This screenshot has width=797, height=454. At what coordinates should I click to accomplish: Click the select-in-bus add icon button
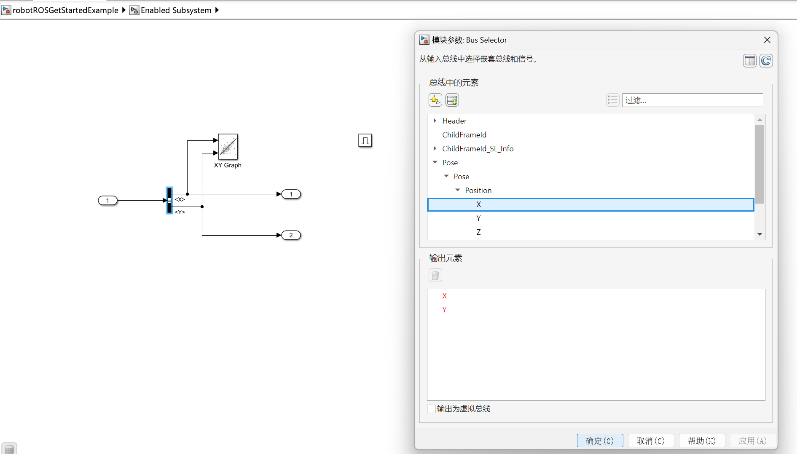coord(435,100)
